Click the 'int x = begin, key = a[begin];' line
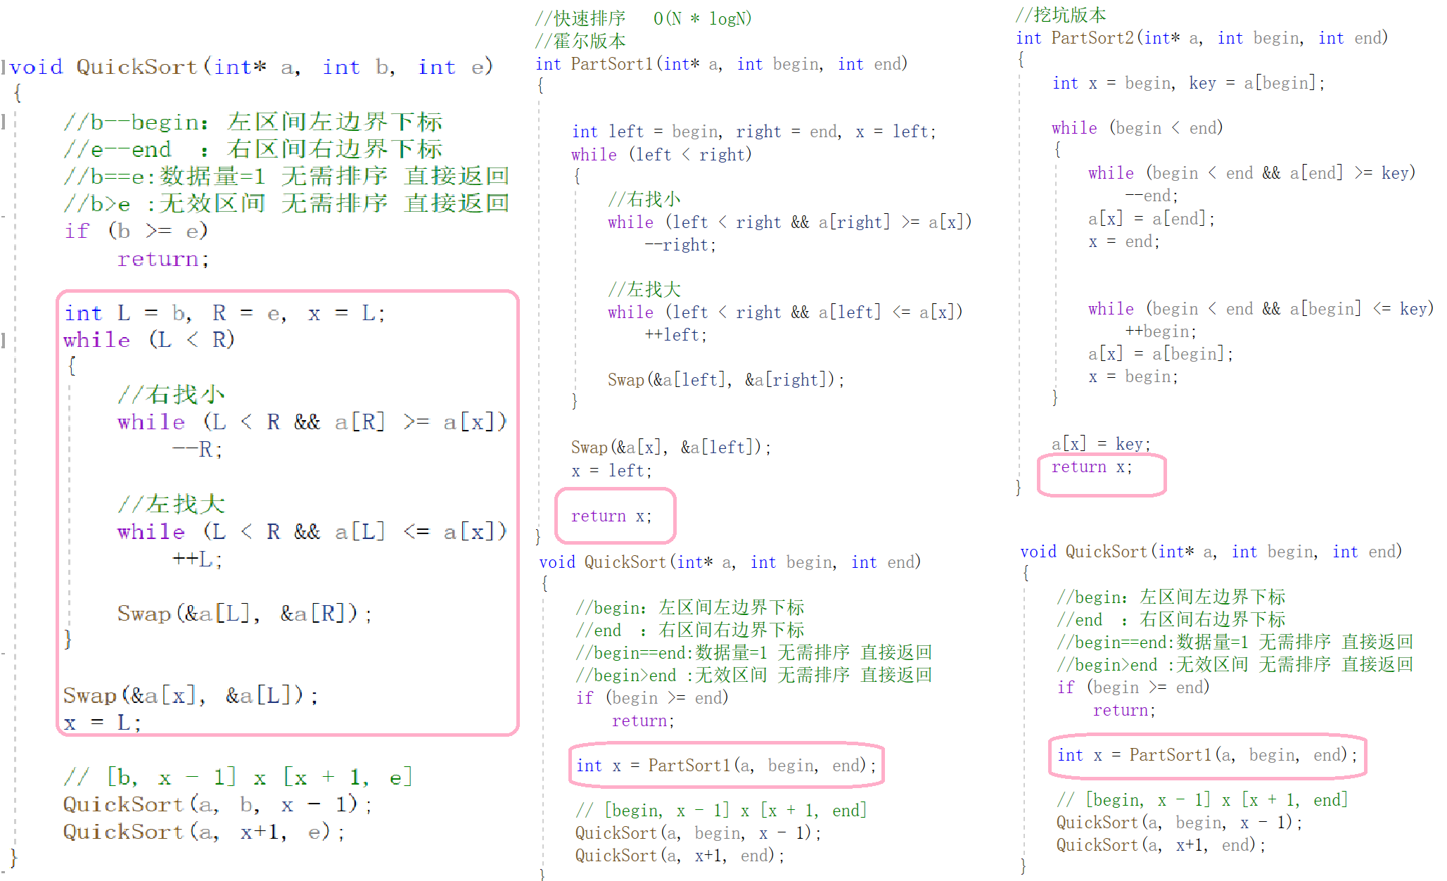The width and height of the screenshot is (1447, 881). click(1188, 83)
